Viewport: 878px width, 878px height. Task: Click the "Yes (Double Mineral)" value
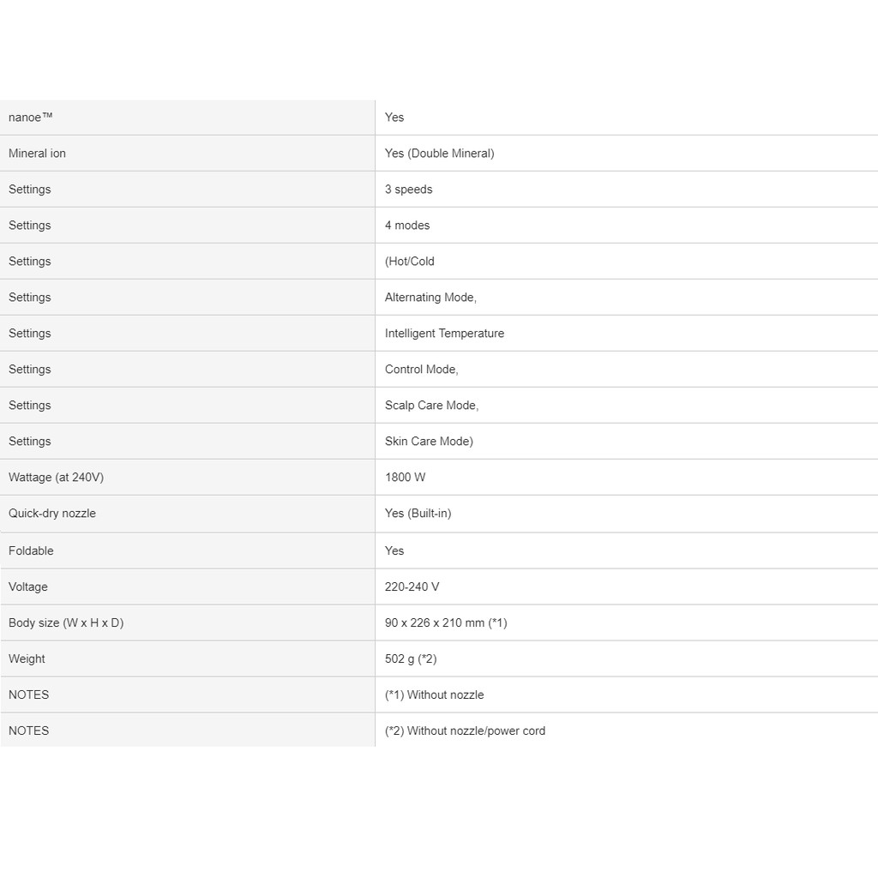[x=439, y=153]
